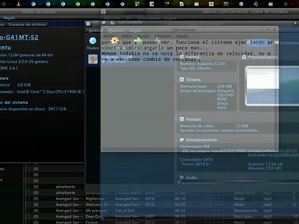Click the o-G41MT-S2 hostname heading
The height and width of the screenshot is (224, 299).
coord(19,37)
